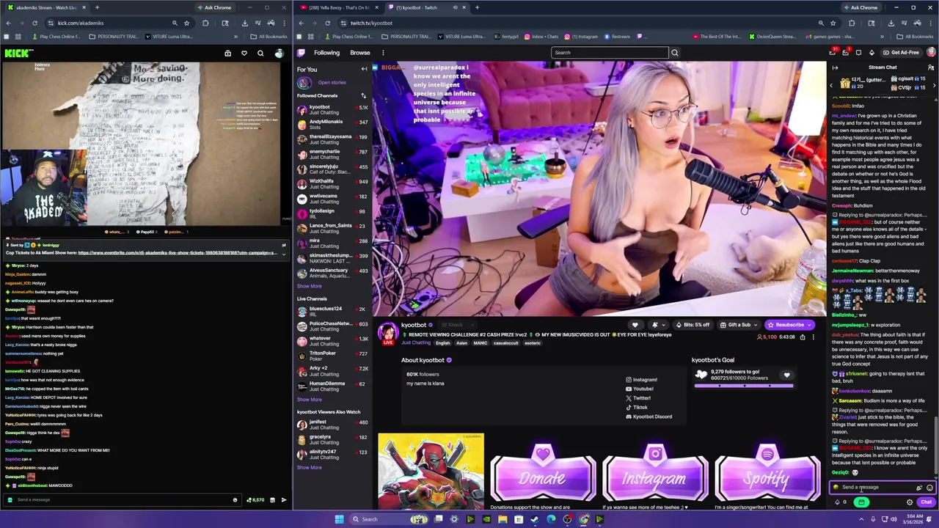Viewport: 939px width, 528px height.
Task: Collapse the For You side panel
Action: click(364, 69)
